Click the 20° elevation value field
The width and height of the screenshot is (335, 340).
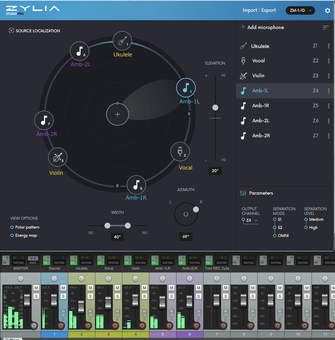pyautogui.click(x=215, y=170)
